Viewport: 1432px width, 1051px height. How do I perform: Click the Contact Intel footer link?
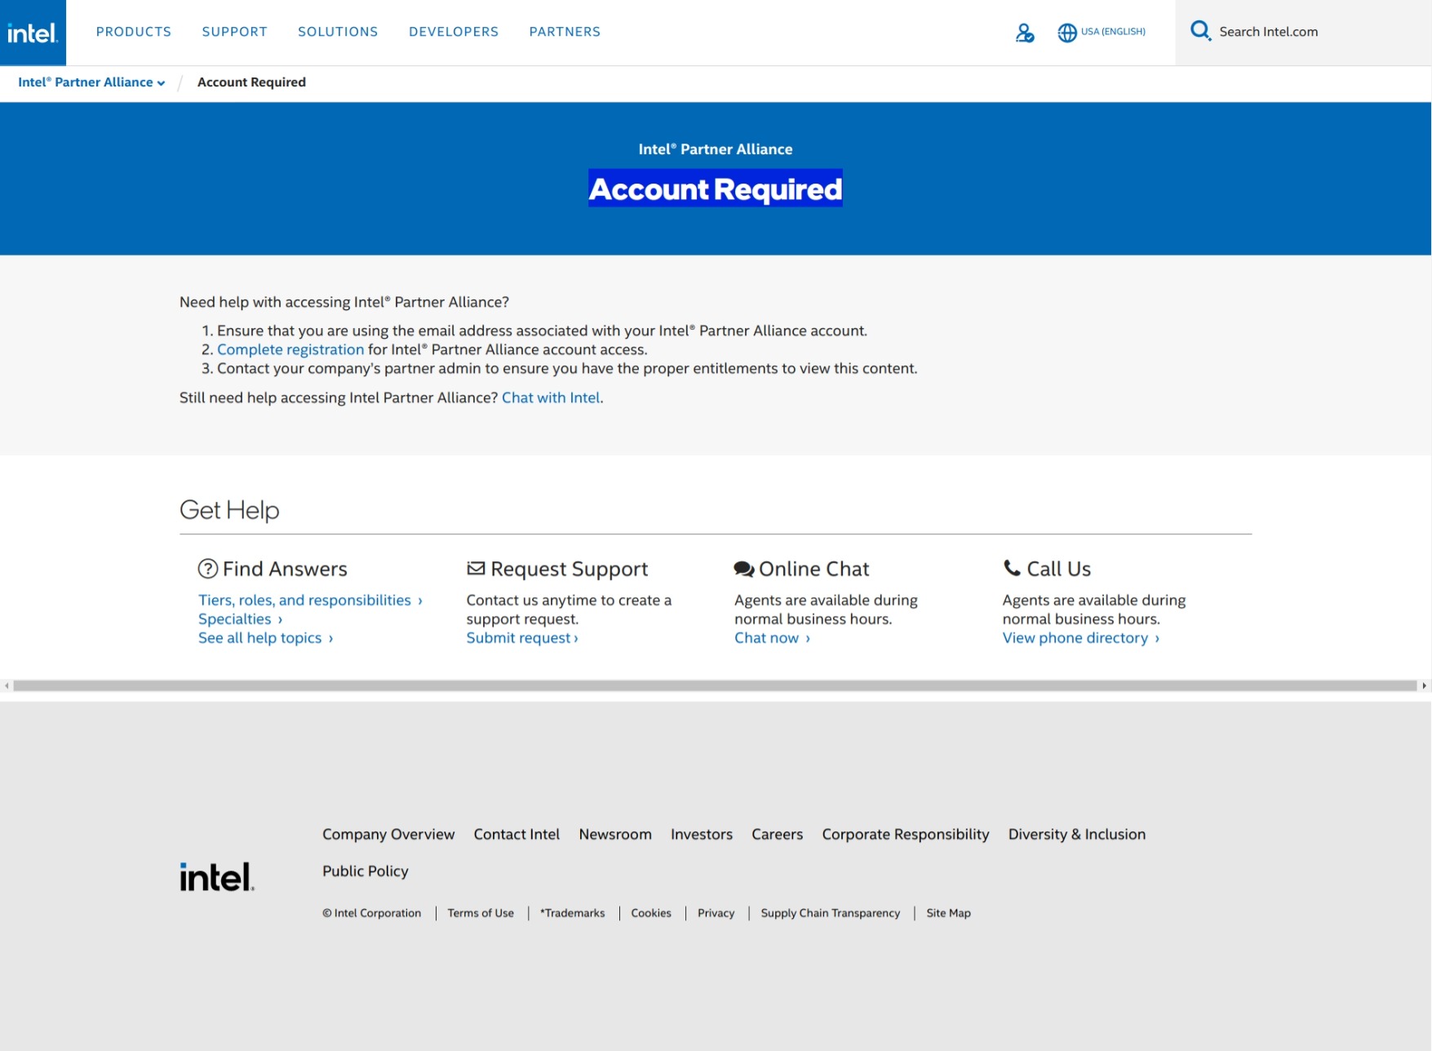click(516, 835)
